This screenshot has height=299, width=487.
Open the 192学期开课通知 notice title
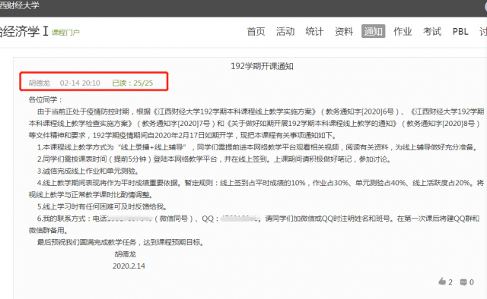click(262, 66)
